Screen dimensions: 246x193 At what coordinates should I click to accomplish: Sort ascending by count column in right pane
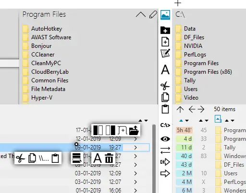click(x=201, y=121)
